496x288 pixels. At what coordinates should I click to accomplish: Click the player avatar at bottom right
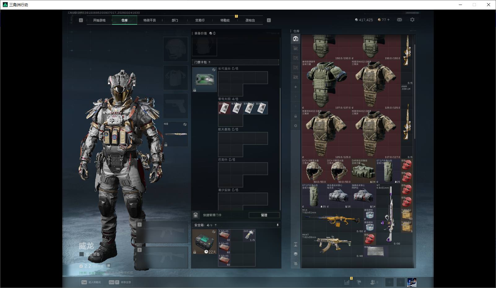(x=411, y=282)
